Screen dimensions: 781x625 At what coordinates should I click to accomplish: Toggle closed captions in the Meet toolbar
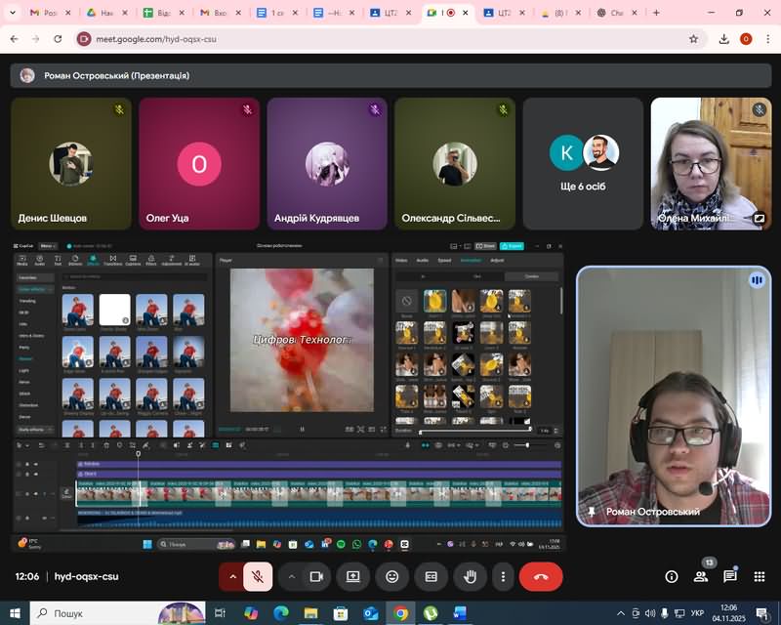(431, 577)
